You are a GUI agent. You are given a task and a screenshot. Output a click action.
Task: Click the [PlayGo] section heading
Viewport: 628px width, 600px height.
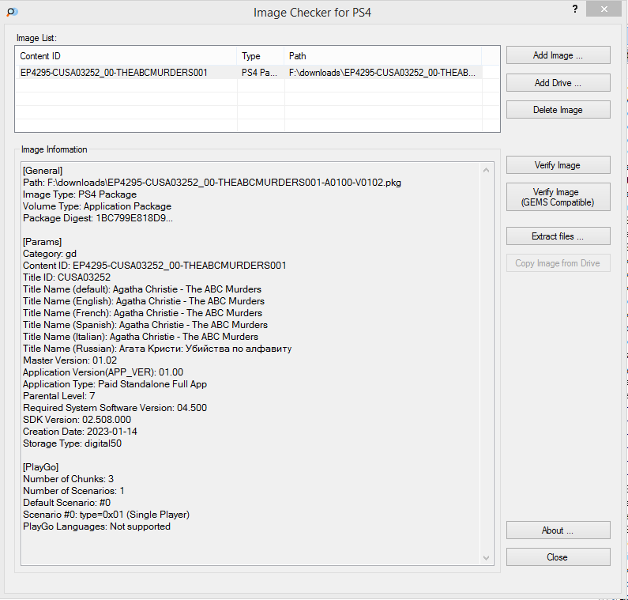[41, 467]
